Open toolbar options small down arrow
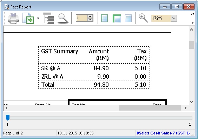This screenshot has height=139, width=198. (x=192, y=23)
